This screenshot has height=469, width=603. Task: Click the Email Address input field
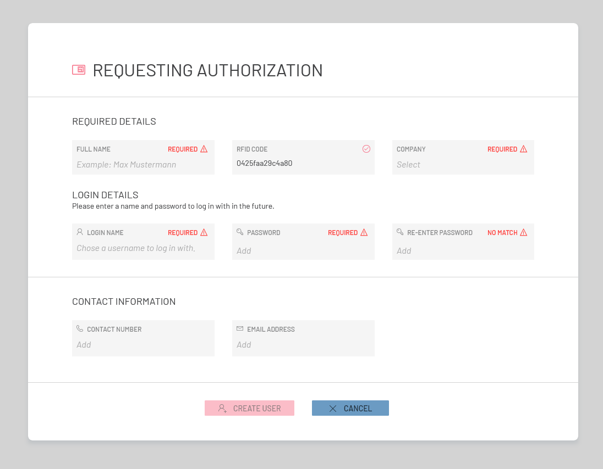(x=303, y=345)
